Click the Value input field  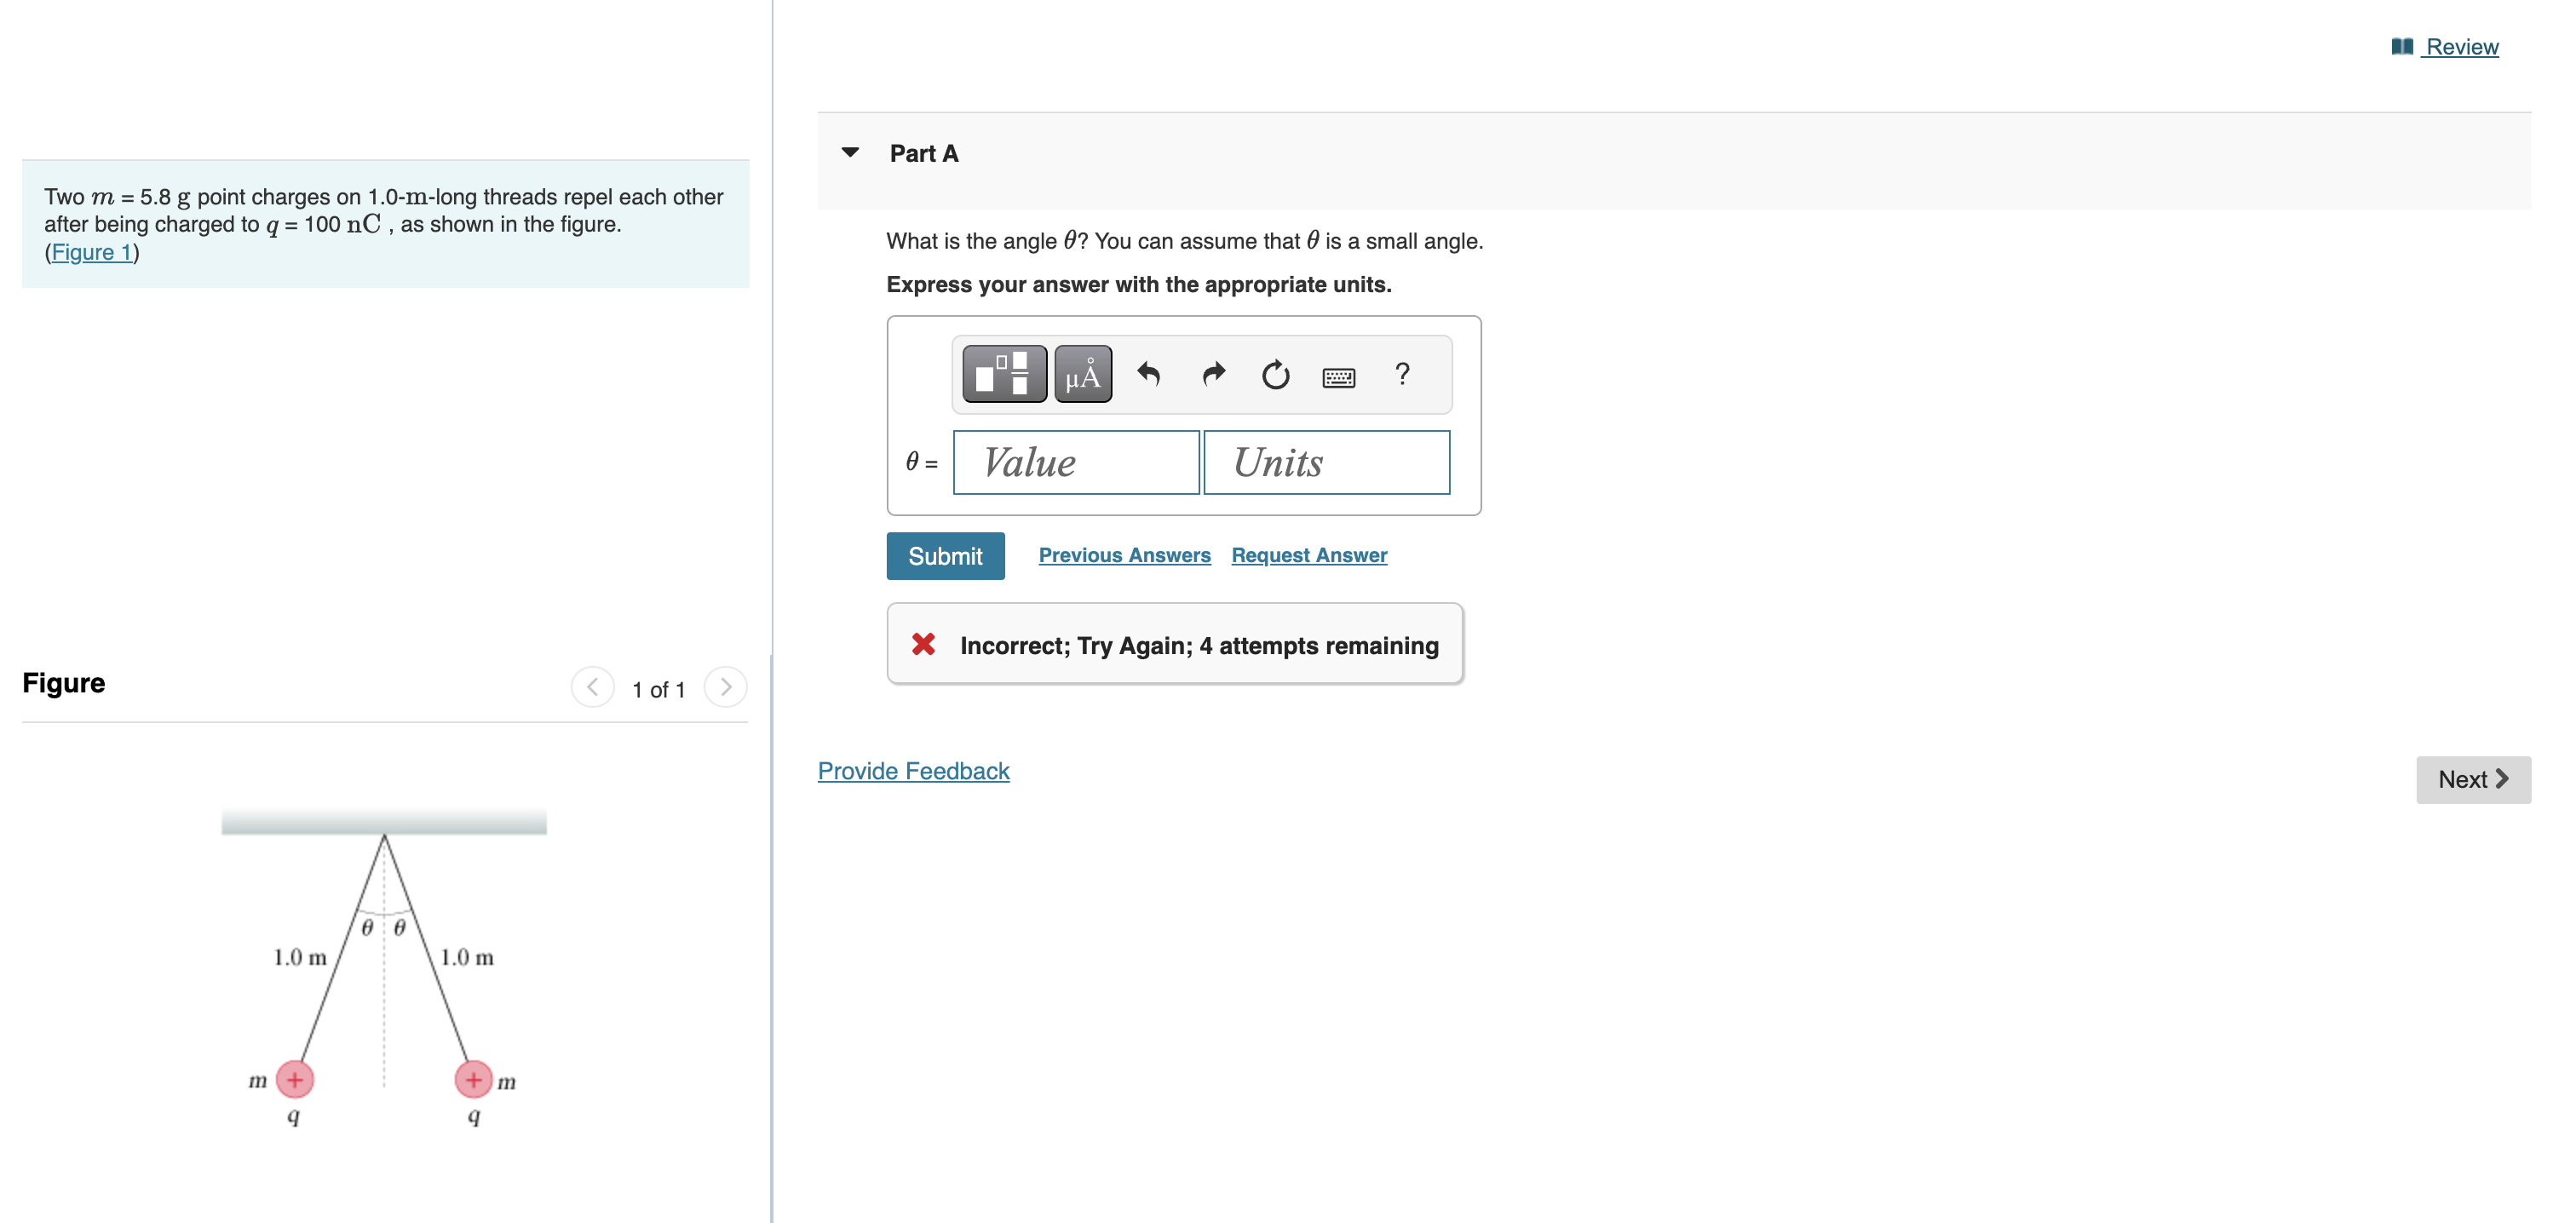[1075, 462]
